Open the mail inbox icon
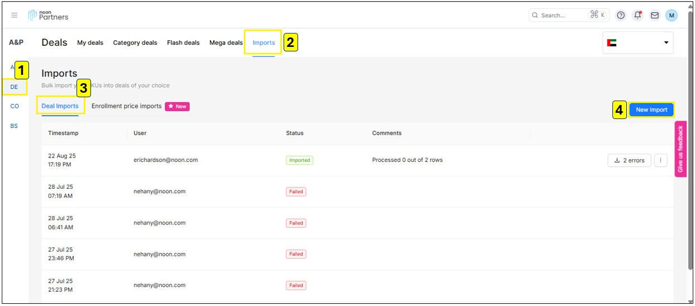This screenshot has height=306, width=695. 655,15
